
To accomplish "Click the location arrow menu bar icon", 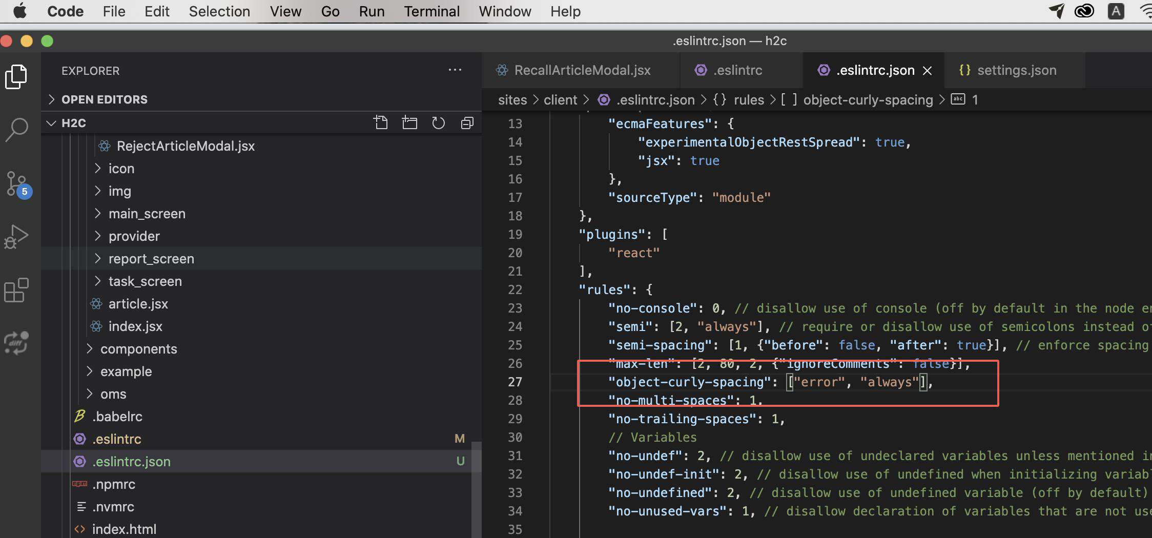I will pyautogui.click(x=1056, y=11).
